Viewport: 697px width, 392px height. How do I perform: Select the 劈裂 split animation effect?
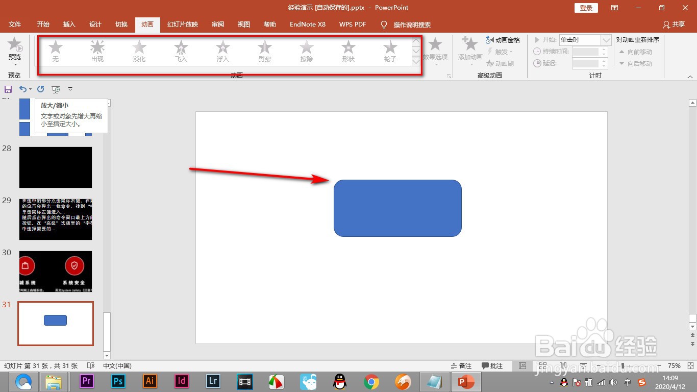coord(265,51)
